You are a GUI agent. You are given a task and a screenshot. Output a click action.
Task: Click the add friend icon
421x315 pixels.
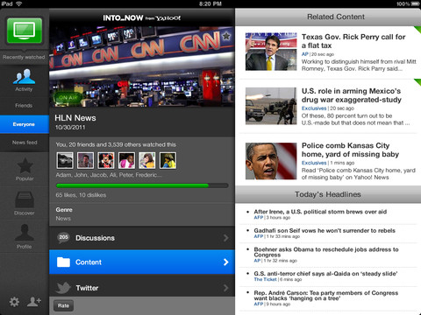(x=34, y=302)
